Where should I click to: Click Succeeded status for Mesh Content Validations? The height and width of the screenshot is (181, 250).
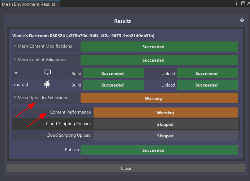[x=159, y=60]
